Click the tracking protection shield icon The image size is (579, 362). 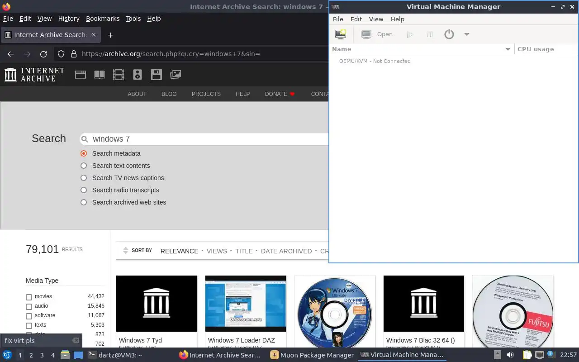(x=61, y=54)
